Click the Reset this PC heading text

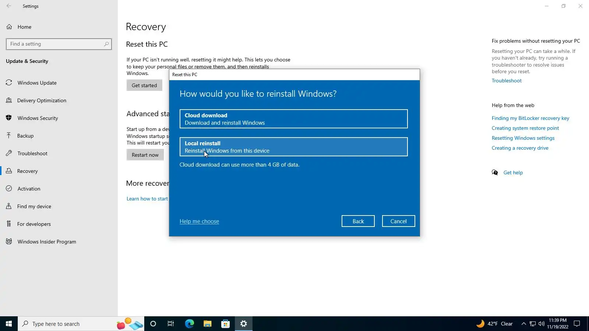point(147,45)
